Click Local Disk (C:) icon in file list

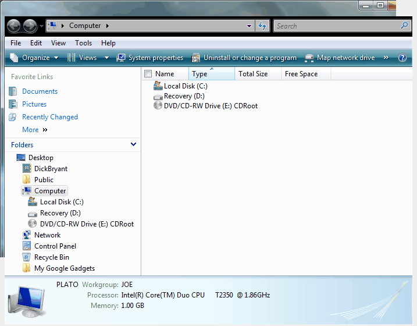[158, 86]
